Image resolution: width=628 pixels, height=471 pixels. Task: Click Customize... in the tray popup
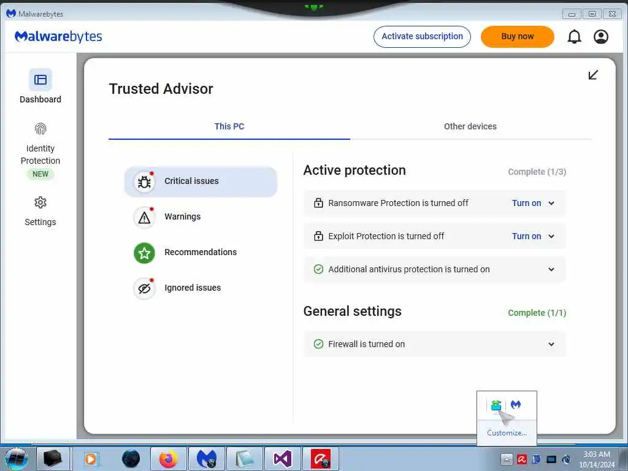[x=507, y=432]
